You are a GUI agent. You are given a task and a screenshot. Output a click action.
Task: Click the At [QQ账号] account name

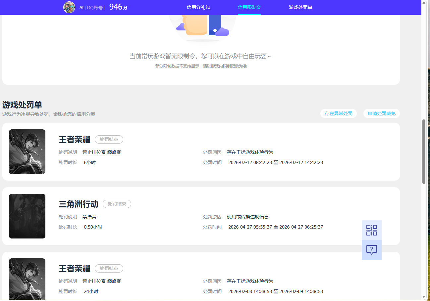tap(92, 8)
